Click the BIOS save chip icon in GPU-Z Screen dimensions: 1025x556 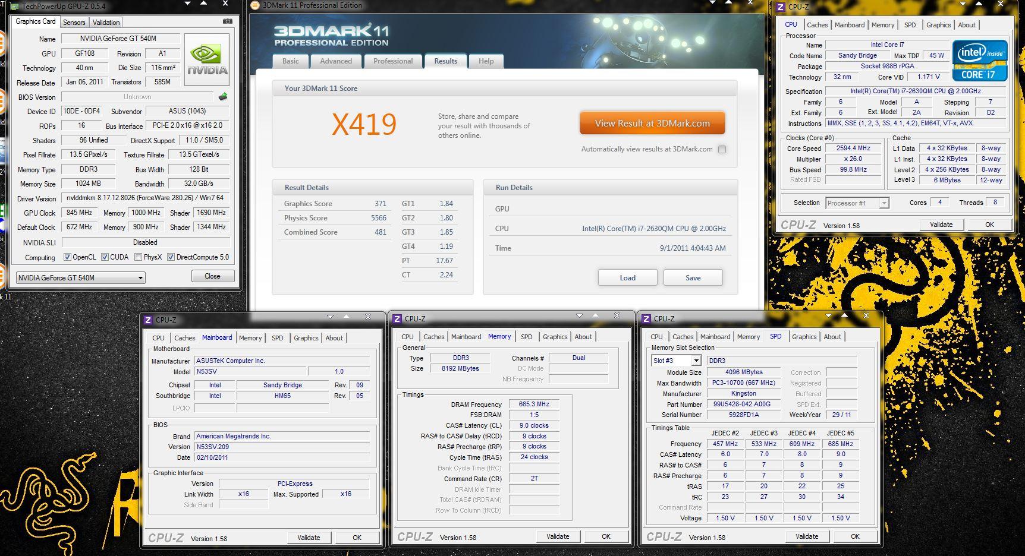(x=223, y=96)
